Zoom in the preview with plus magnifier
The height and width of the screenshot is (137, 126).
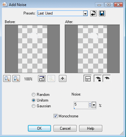16,78
